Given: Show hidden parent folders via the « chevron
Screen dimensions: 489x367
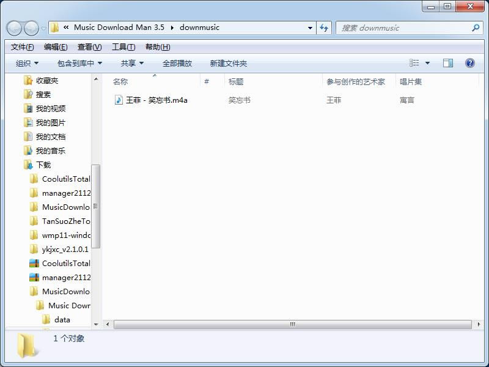Looking at the screenshot, I should tap(66, 27).
